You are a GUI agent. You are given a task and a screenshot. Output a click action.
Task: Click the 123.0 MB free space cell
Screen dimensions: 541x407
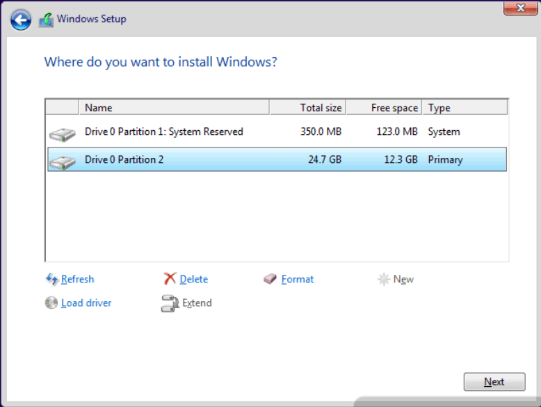tap(397, 131)
